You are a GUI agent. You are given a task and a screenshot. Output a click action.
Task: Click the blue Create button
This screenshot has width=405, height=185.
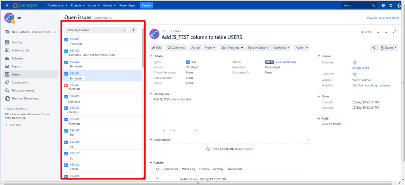coord(146,5)
